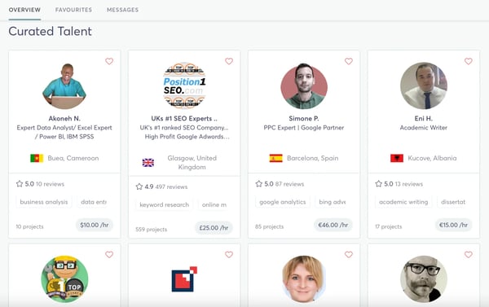Click heart icon on Eni H. card
This screenshot has height=307, width=489.
coord(469,61)
